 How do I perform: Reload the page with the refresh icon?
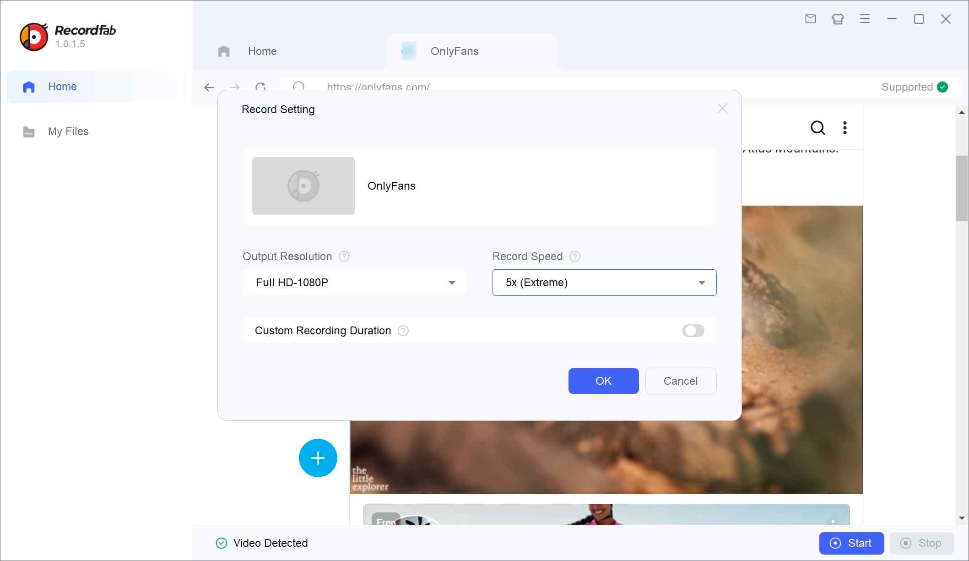click(261, 87)
